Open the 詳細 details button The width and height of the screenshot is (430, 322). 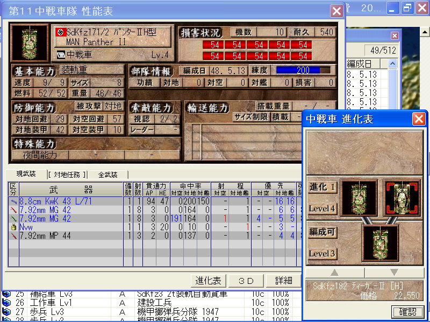click(x=283, y=281)
